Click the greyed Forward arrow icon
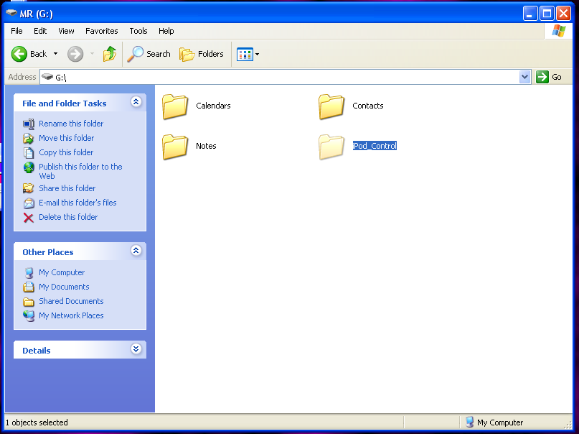This screenshot has height=434, width=579. (75, 54)
